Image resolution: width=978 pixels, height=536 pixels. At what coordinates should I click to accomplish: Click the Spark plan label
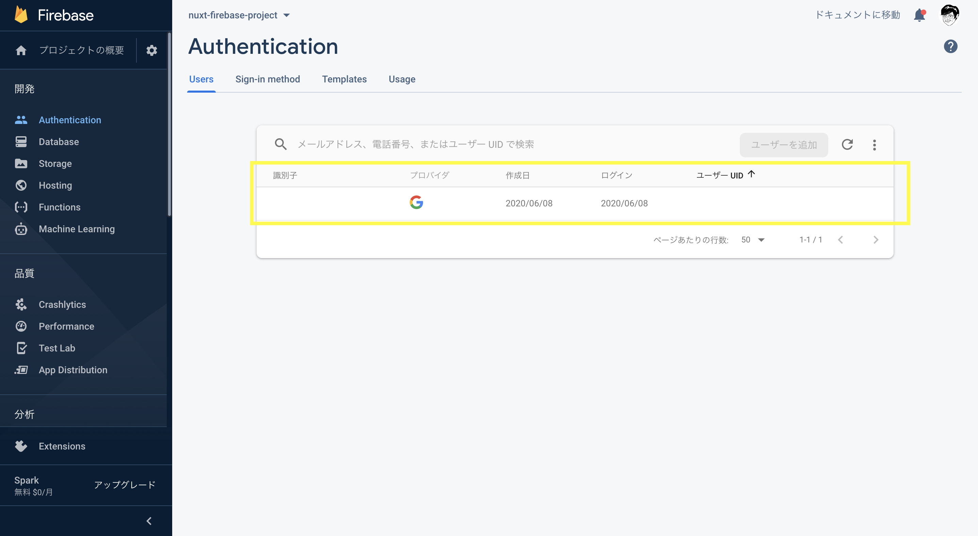[26, 480]
